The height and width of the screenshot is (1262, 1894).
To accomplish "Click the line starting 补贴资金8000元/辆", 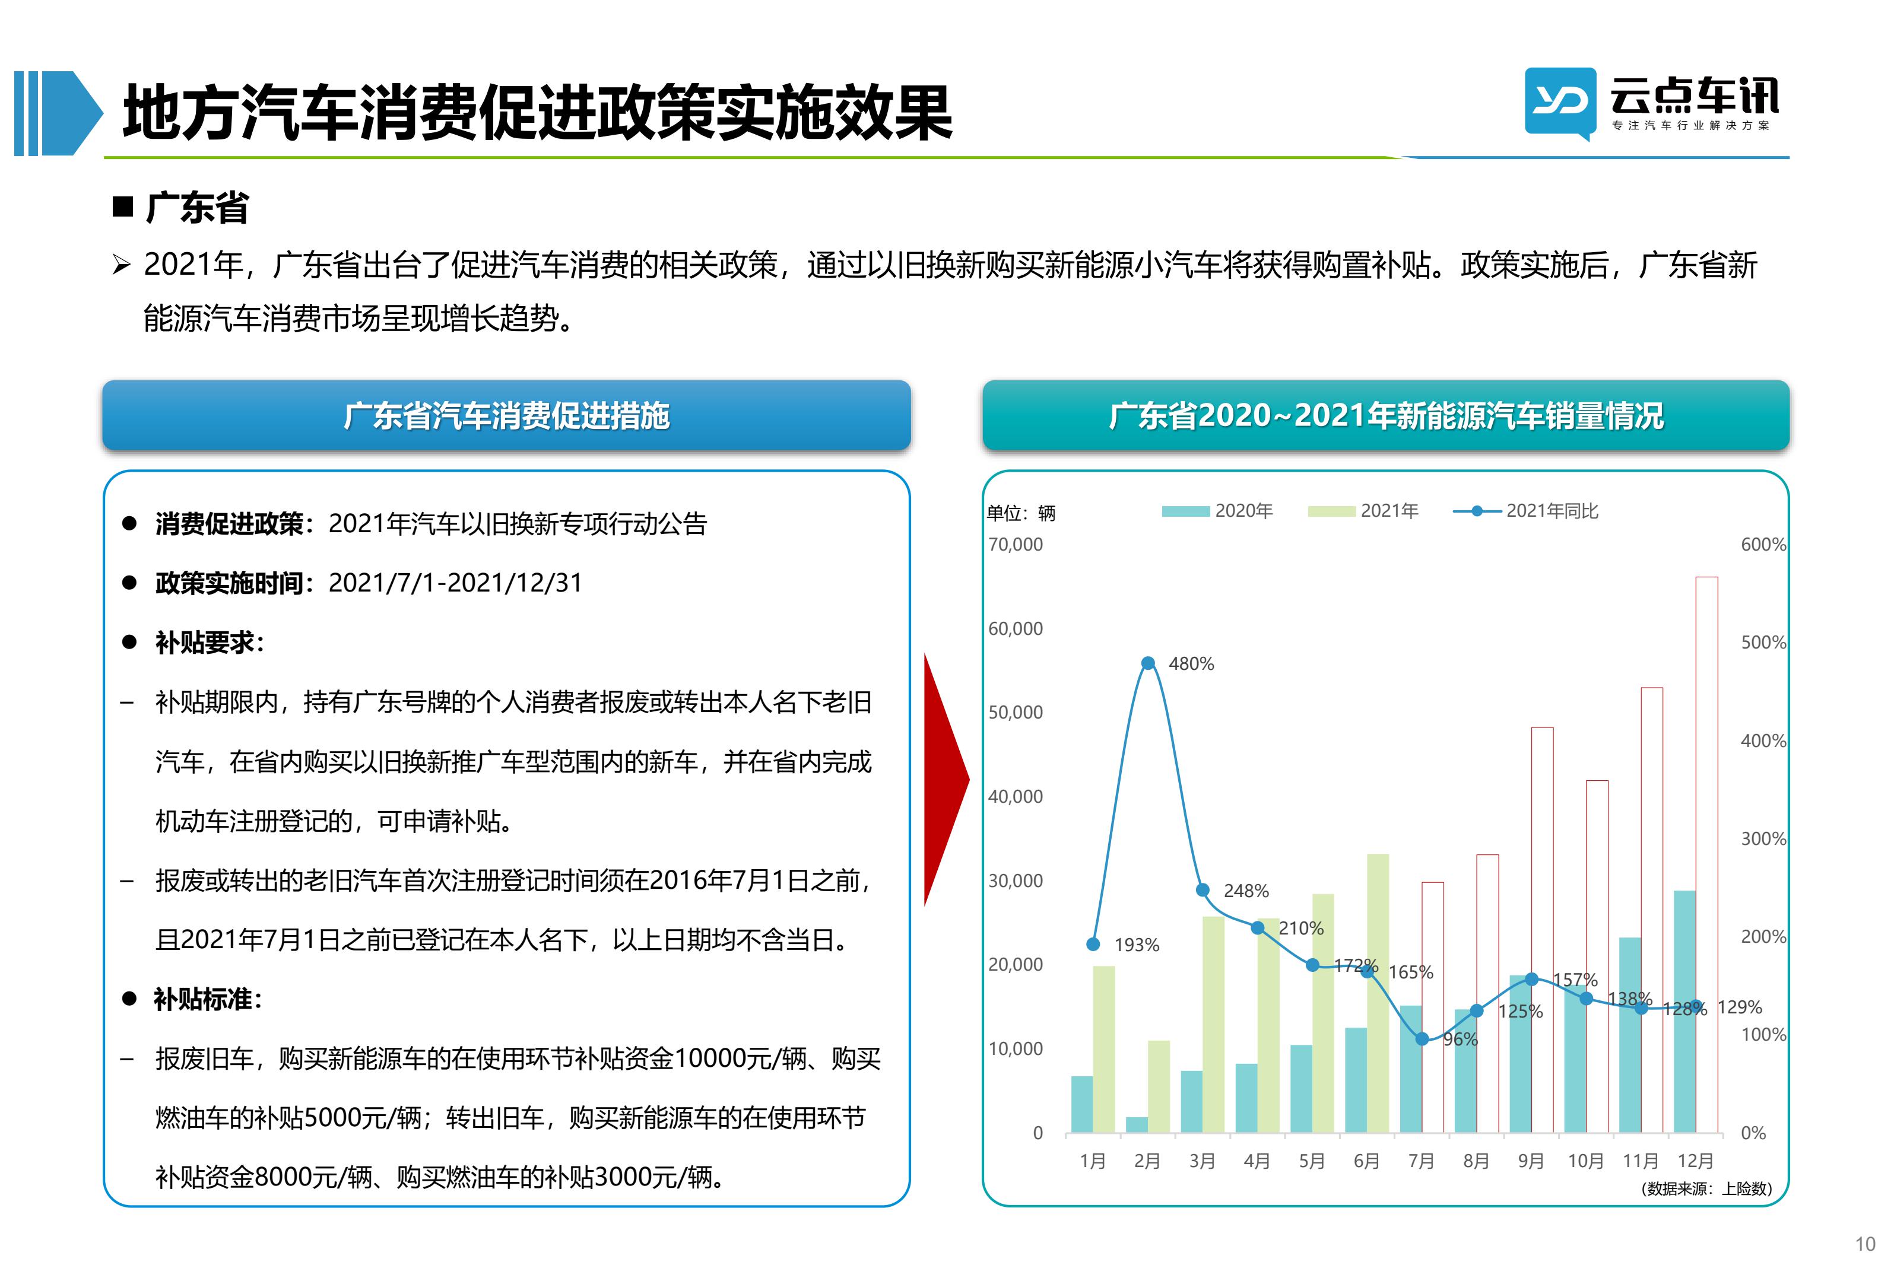I will click(x=442, y=1177).
